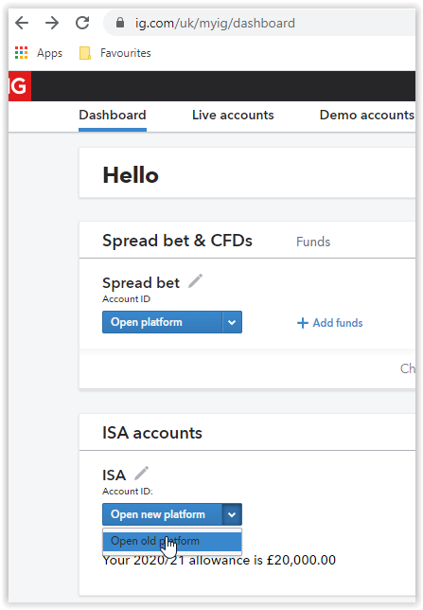Click the red IG logo
This screenshot has height=610, width=423.
pos(20,86)
